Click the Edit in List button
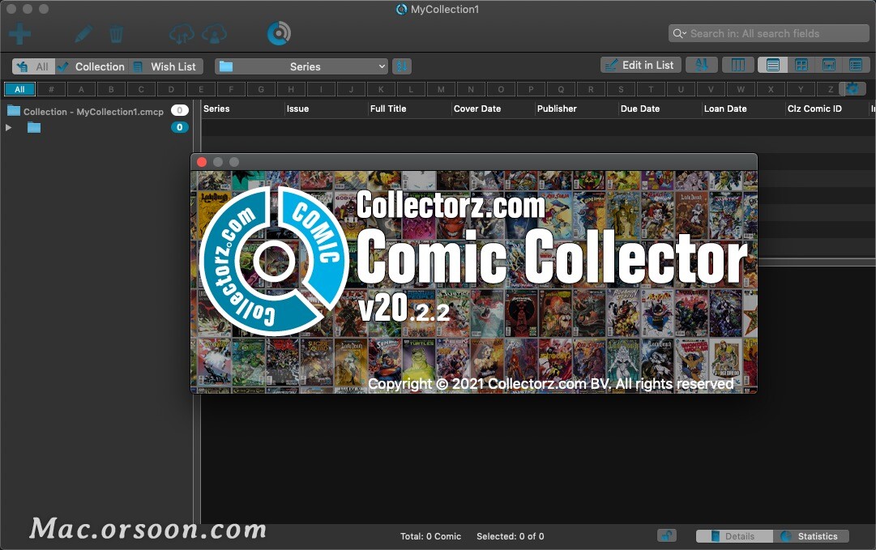 641,65
